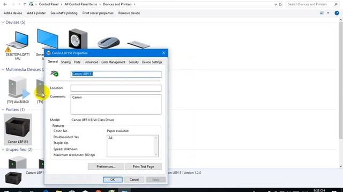Viewport: 343px width, 192px height.
Task: Open the Device Settings tab
Action: (x=152, y=62)
